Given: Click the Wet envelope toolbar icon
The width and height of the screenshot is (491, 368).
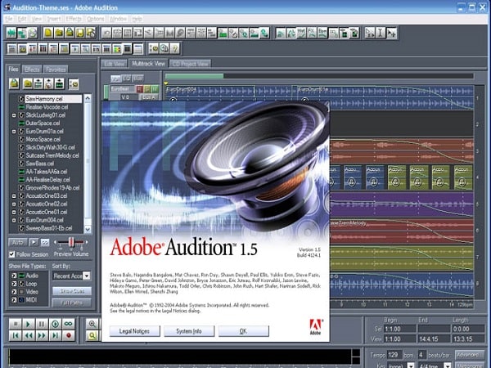Looking at the screenshot, I should 301,33.
